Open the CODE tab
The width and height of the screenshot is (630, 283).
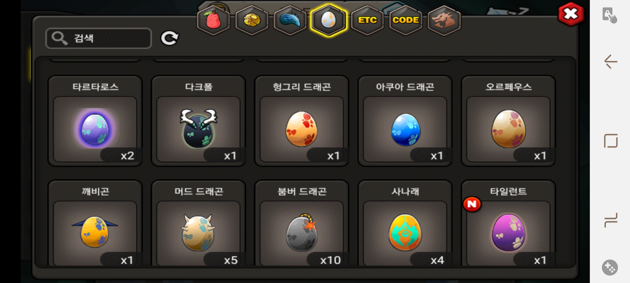tap(405, 20)
